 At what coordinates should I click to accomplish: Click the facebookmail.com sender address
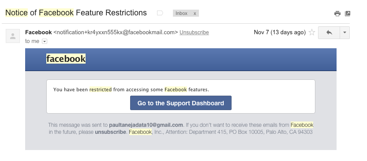click(x=116, y=32)
